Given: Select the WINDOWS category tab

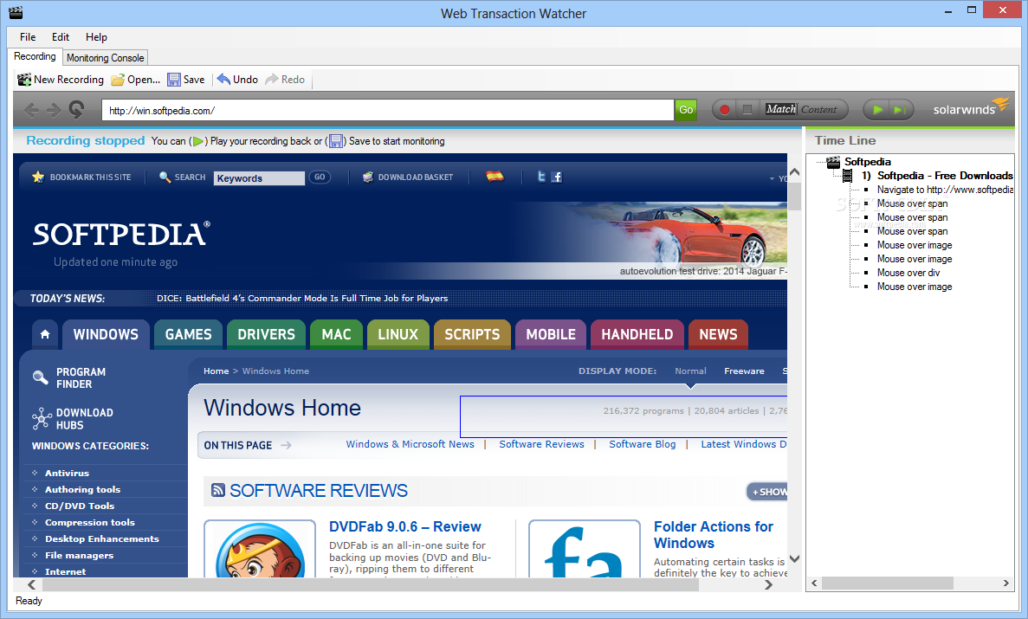Looking at the screenshot, I should click(106, 334).
